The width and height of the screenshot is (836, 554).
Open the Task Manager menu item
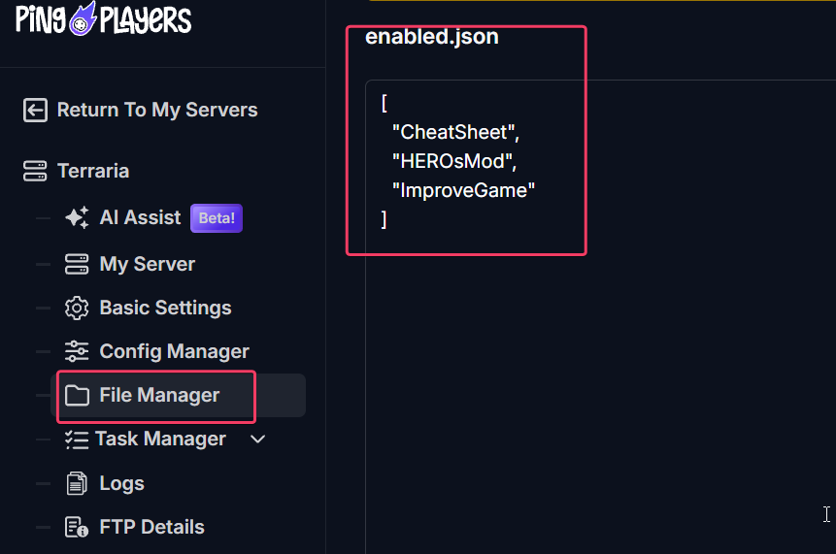[160, 440]
